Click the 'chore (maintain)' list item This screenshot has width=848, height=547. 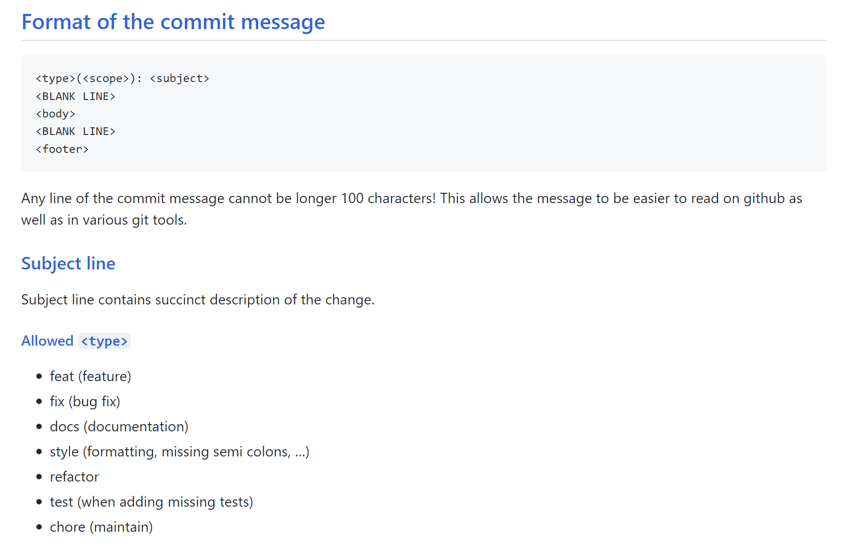[101, 527]
